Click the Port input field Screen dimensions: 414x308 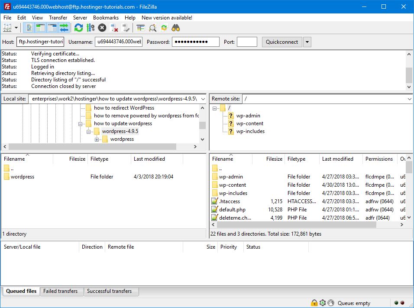click(x=247, y=42)
